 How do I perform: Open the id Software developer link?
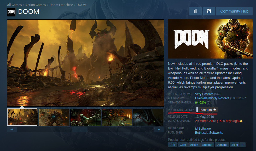(203, 129)
